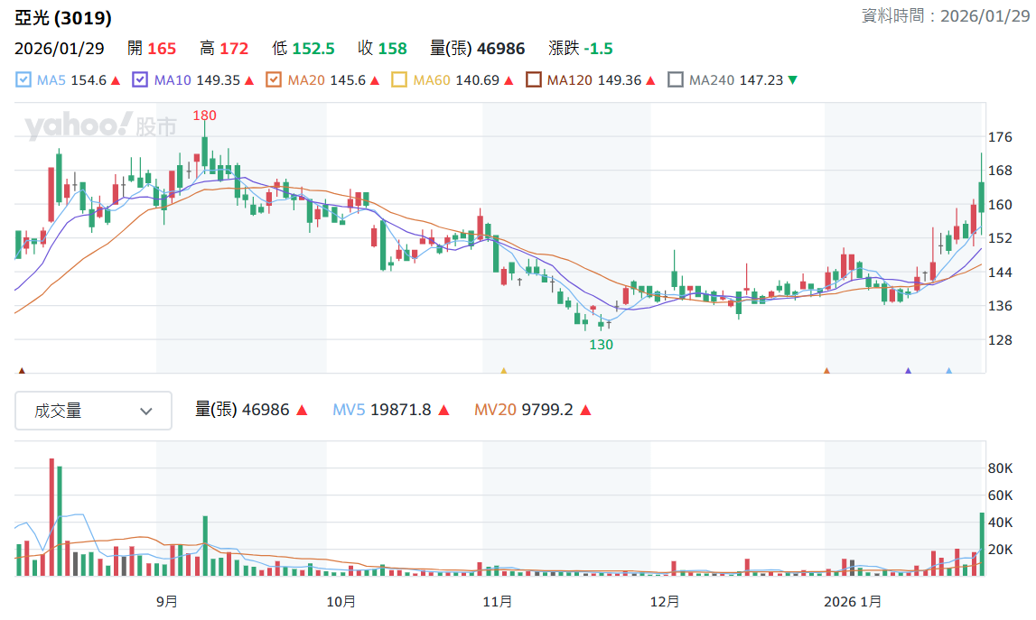Screen dimensions: 1036x620
Task: Uncheck the MA10 moving average checkbox
Action: click(x=139, y=80)
